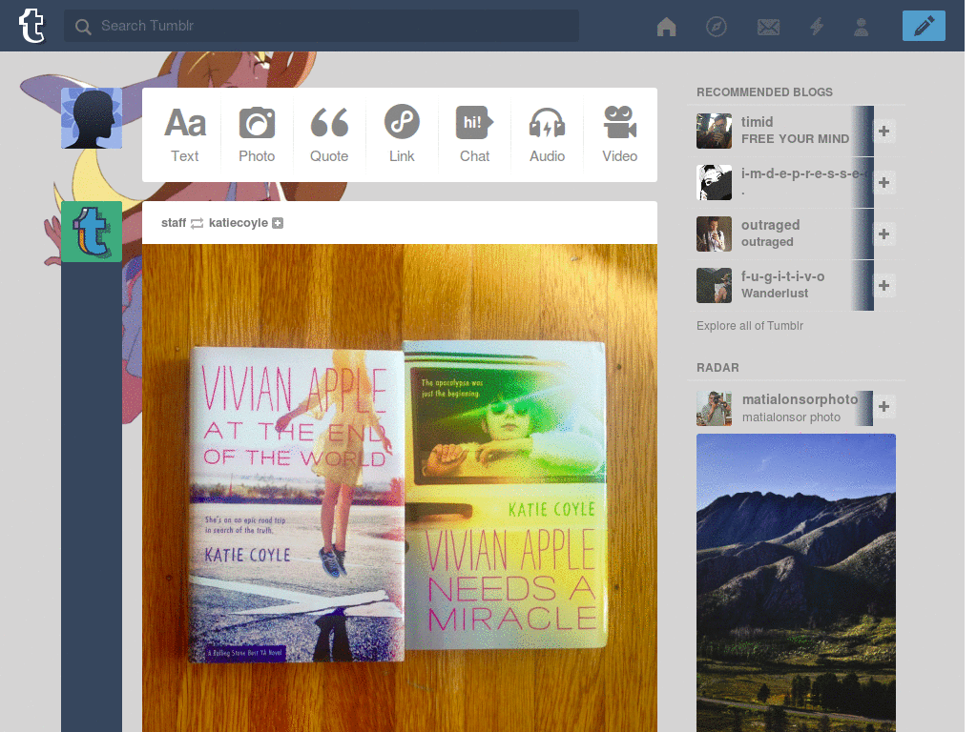Click Explore all of Tumblr
977x732 pixels.
[x=750, y=326]
